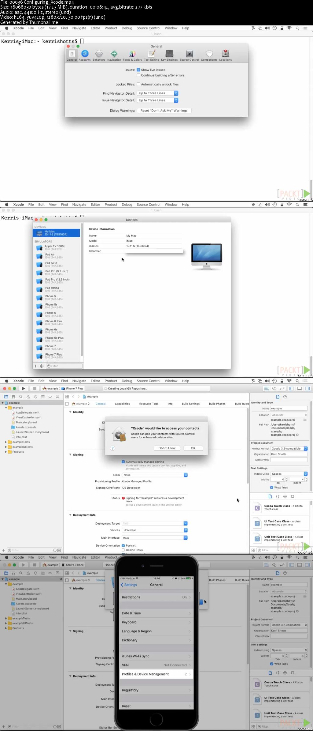Click the Stop button beside the iPhone 7 Plus scheme
Screen dimensions: 313x731
click(35, 388)
